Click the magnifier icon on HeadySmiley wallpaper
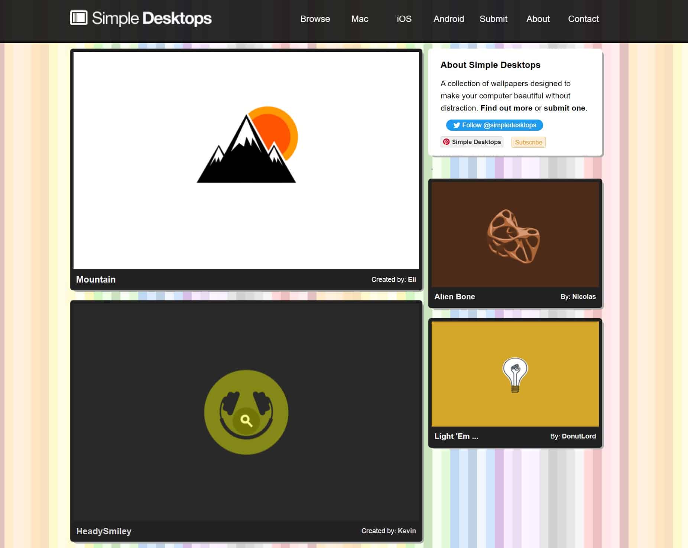 pyautogui.click(x=246, y=420)
